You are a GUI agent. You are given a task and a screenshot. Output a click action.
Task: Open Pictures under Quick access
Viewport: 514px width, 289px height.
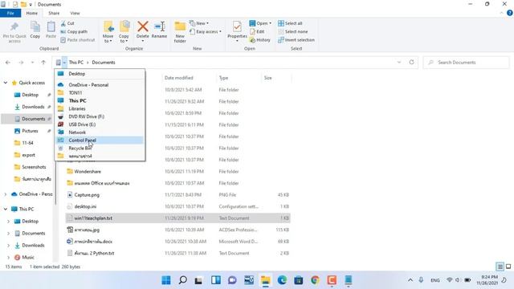click(30, 131)
